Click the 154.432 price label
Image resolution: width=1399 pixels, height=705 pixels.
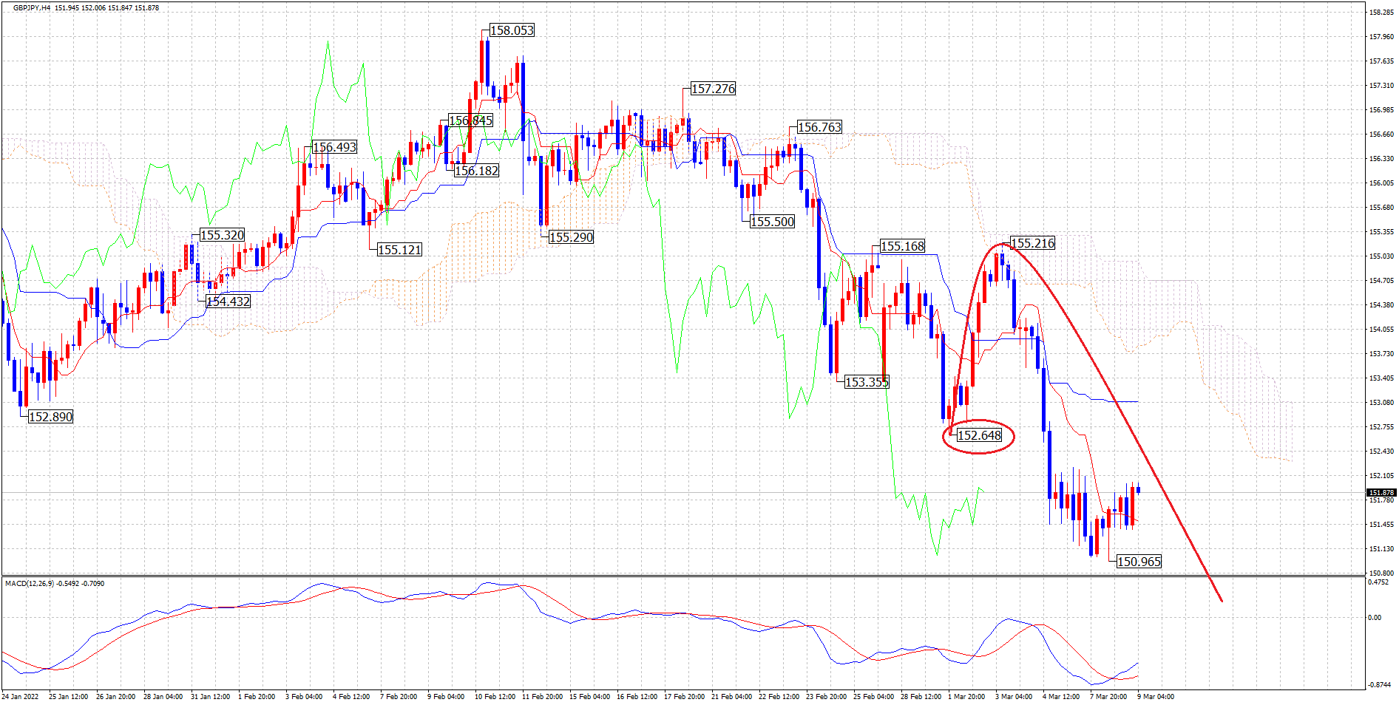pyautogui.click(x=228, y=302)
